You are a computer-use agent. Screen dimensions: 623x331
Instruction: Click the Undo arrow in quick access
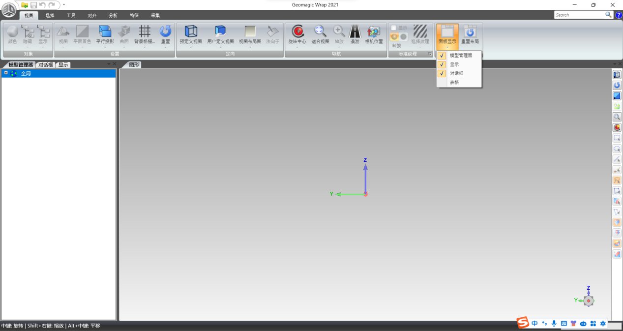(42, 5)
